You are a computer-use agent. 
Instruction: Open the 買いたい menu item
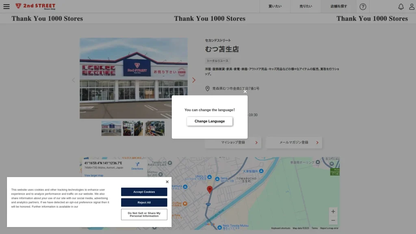tap(275, 6)
